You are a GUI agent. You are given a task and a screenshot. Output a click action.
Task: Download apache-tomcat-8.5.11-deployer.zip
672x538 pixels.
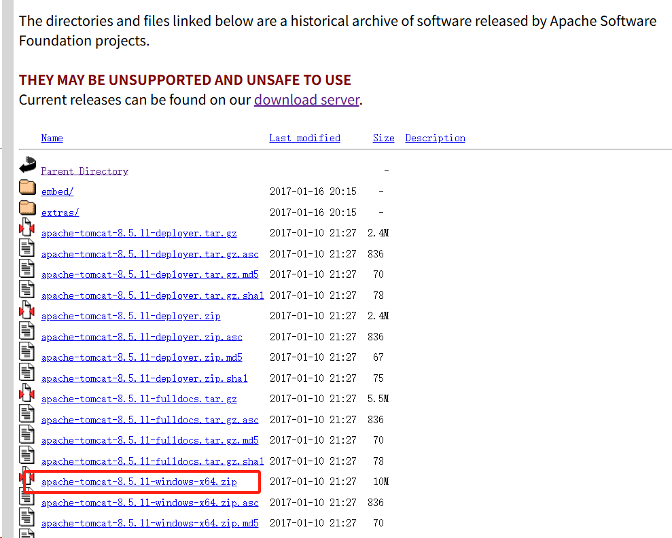(x=130, y=316)
